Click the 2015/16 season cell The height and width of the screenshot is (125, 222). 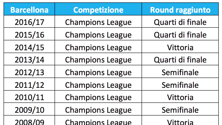pos(29,34)
